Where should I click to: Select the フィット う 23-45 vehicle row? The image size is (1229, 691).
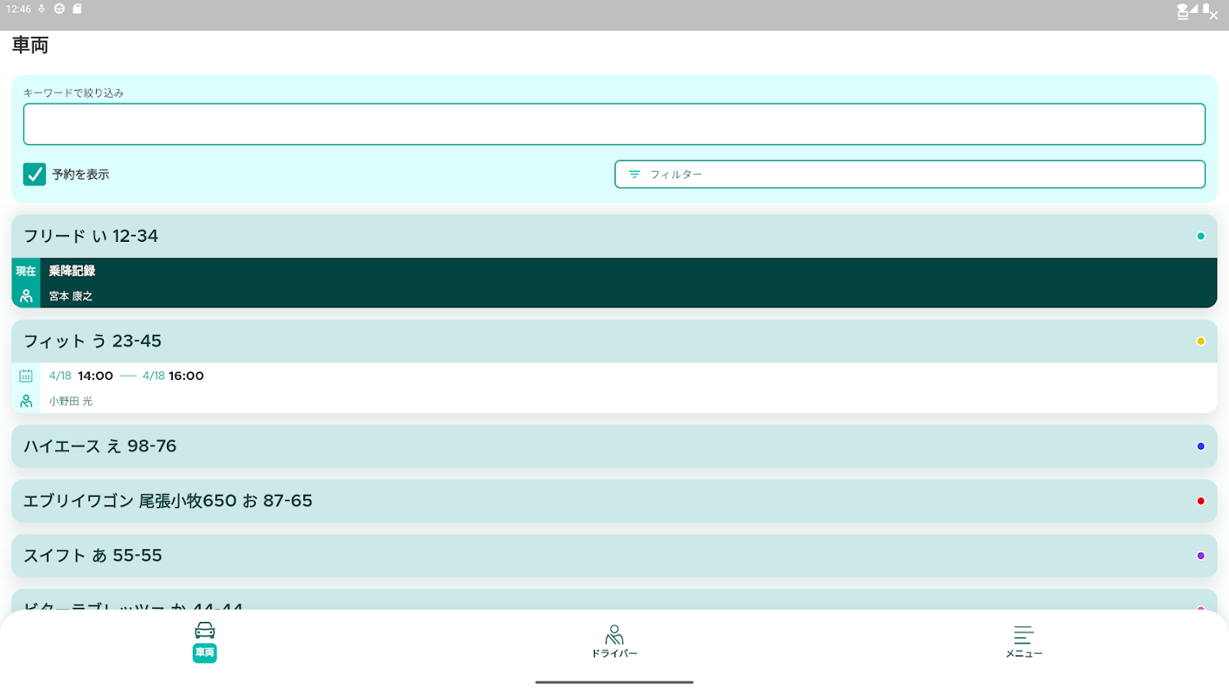pos(614,341)
